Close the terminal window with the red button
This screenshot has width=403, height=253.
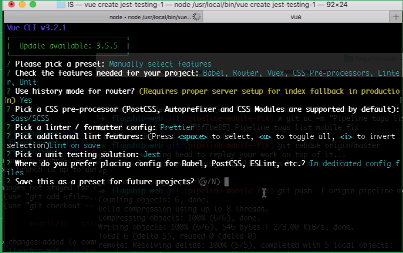click(11, 4)
